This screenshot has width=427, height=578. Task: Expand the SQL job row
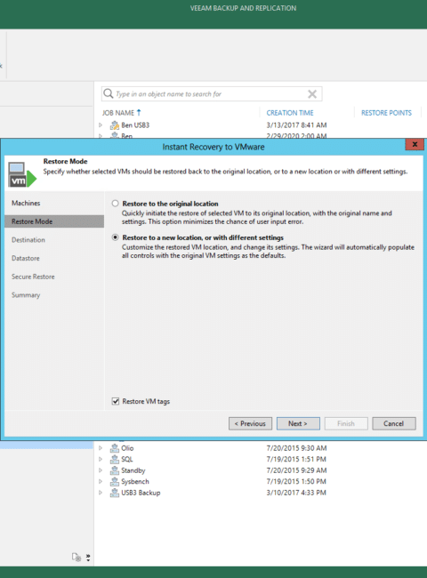pos(101,460)
